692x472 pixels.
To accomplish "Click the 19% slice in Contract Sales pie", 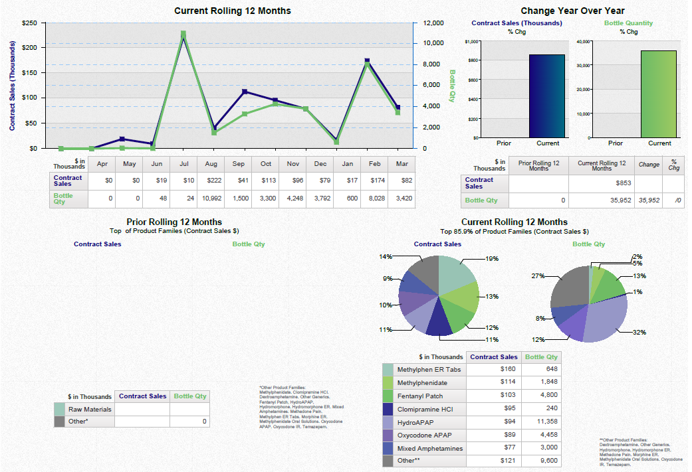I will click(452, 272).
